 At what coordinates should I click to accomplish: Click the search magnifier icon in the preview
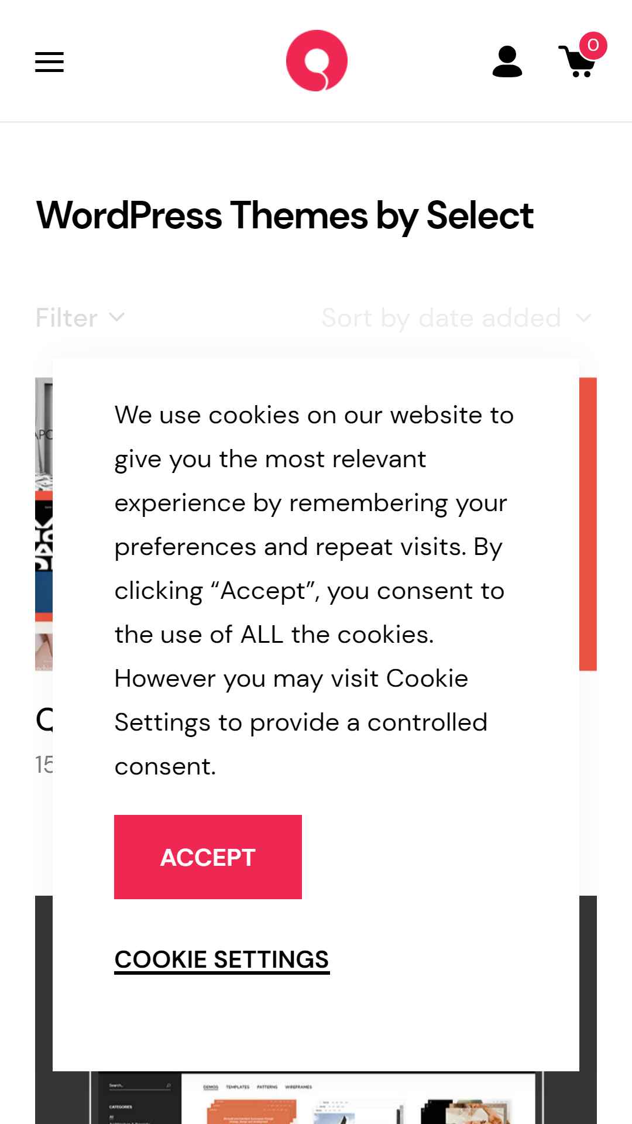[x=168, y=1086]
